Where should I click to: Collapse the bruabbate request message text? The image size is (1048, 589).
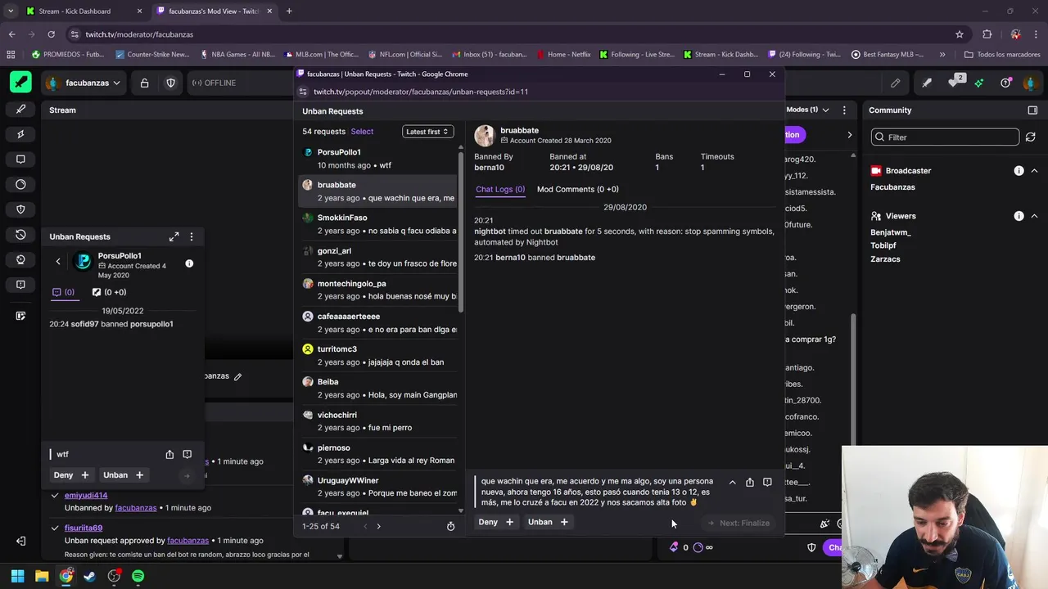[732, 483]
